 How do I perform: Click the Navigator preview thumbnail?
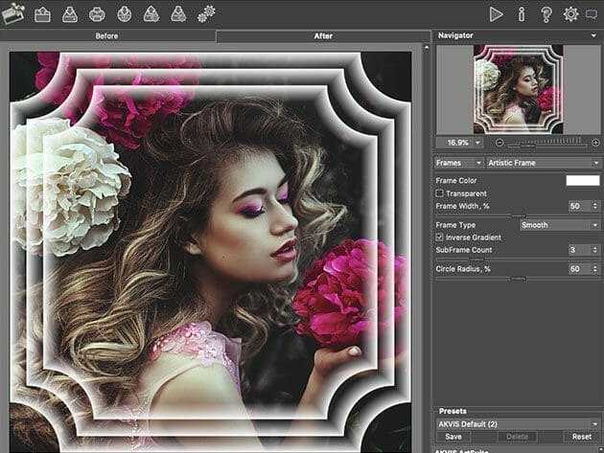click(518, 89)
